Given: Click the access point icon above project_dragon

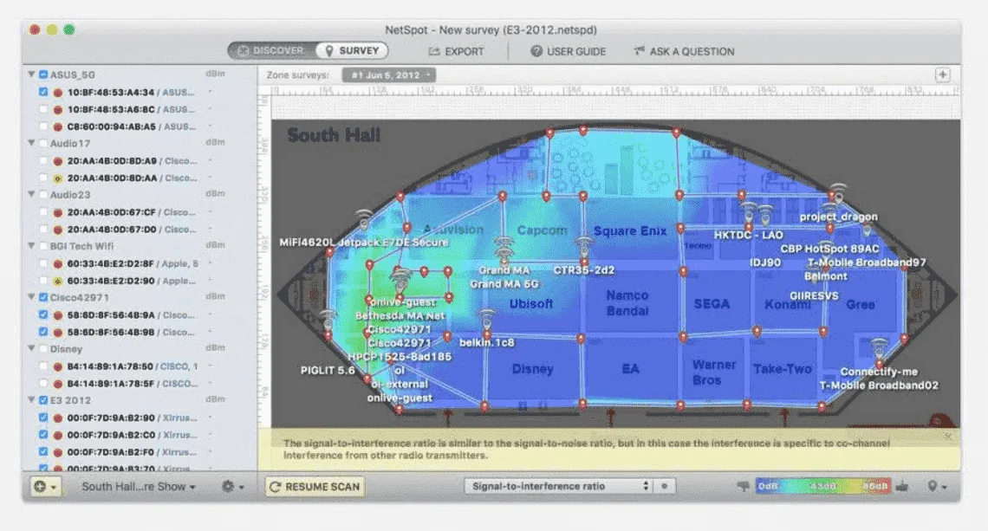Looking at the screenshot, I should pos(837,192).
